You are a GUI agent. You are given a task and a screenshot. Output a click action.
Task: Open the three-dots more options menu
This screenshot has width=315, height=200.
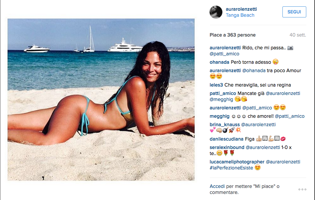(x=302, y=189)
